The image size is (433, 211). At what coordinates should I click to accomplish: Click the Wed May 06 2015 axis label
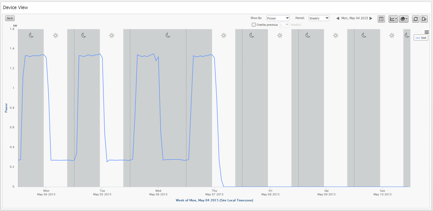coord(158,193)
